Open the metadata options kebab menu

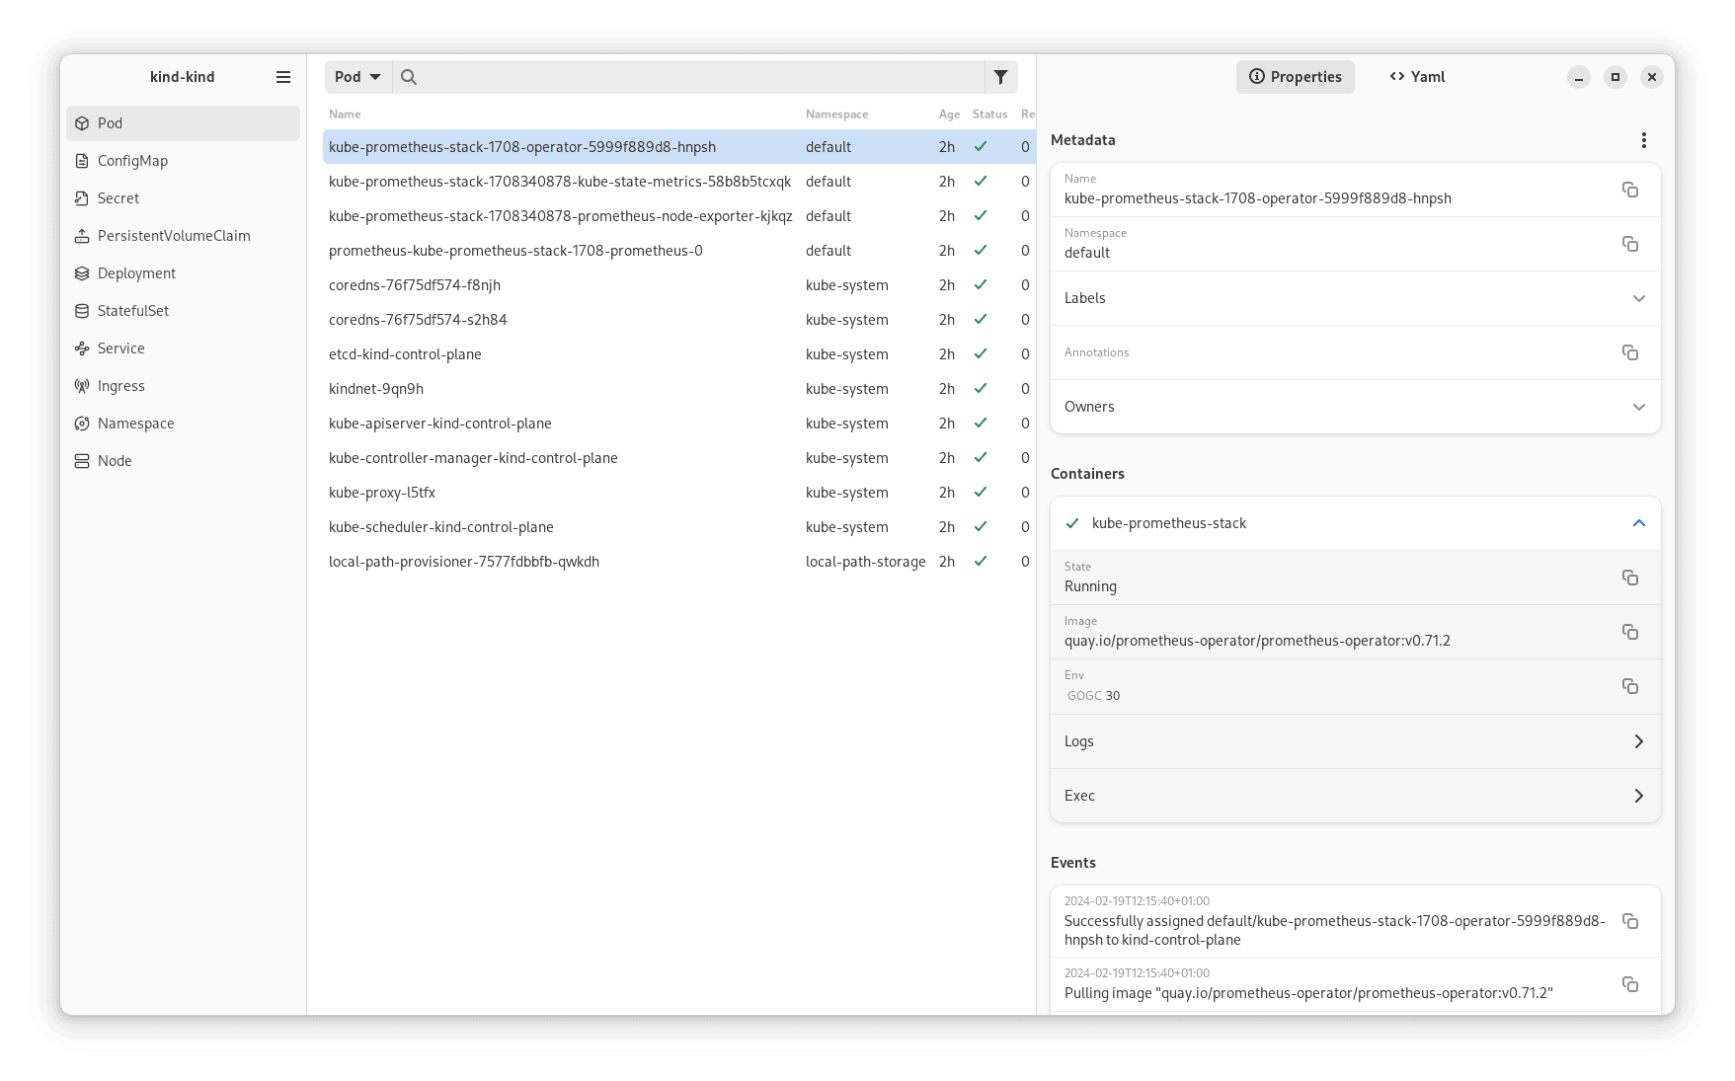(x=1644, y=139)
